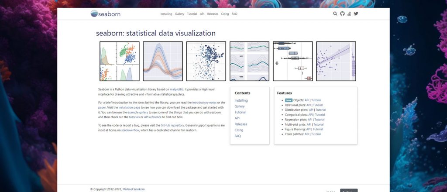Visit the GitHub repository text link

172,125
